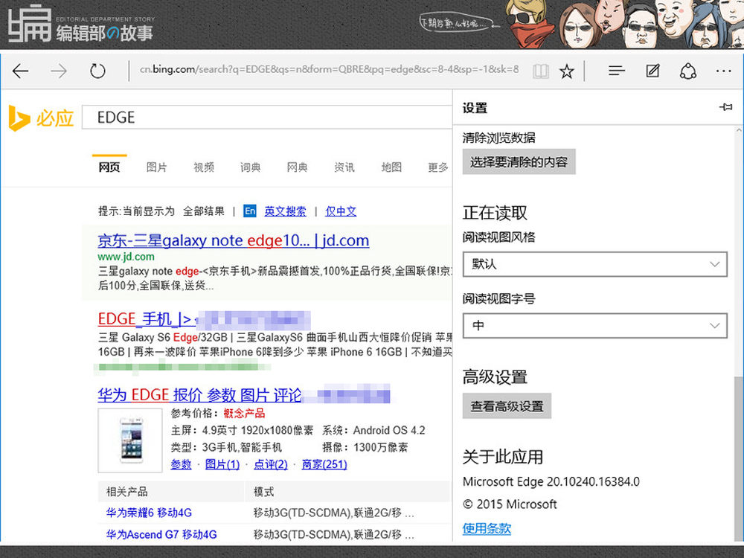
Task: Click the En language badge icon
Action: pos(249,211)
